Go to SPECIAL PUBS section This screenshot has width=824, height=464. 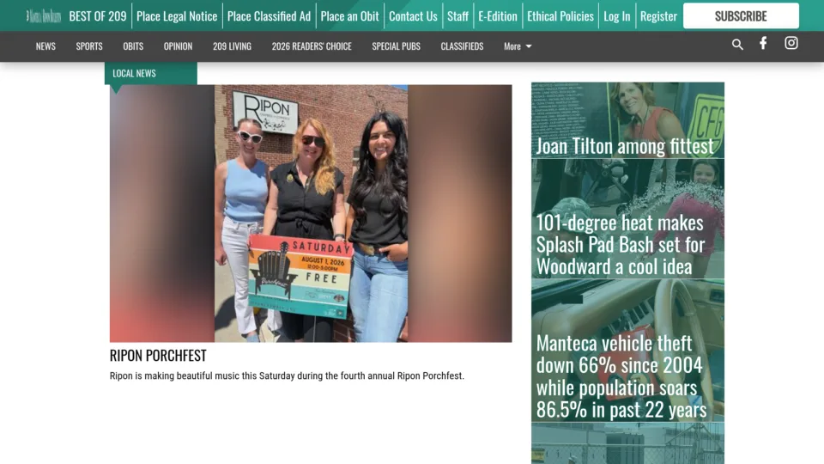click(x=397, y=46)
